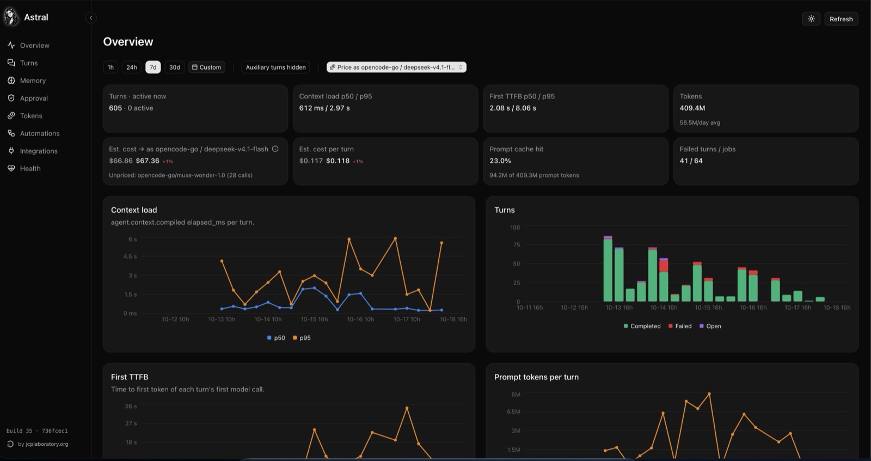The height and width of the screenshot is (461, 871).
Task: Select the 7d time range
Action: 153,67
